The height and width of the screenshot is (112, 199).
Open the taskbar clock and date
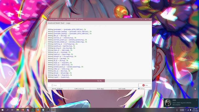195,110
